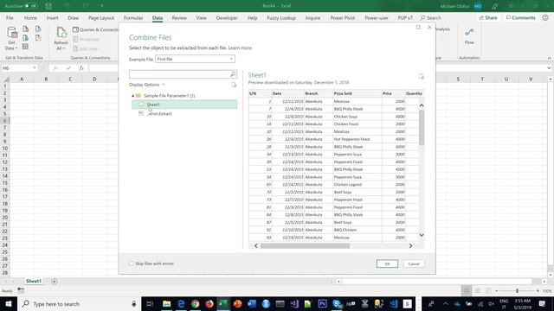Toggle the AutoSave switch
554x311 pixels.
[x=31, y=6]
